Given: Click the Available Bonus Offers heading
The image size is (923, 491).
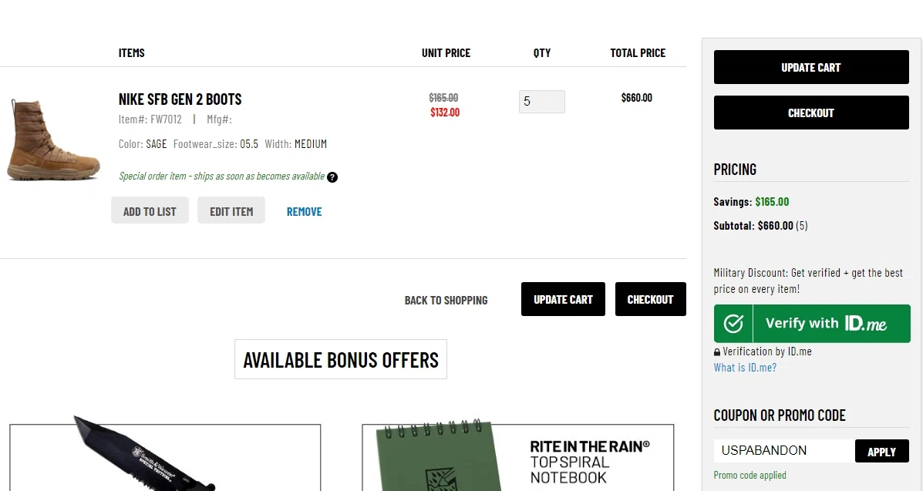Looking at the screenshot, I should click(341, 360).
